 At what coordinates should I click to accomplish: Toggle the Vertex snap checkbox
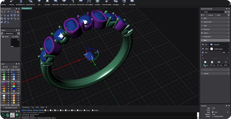pos(78,110)
